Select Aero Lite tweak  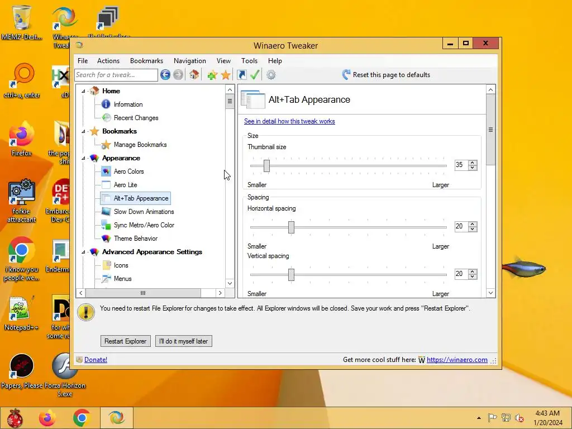(125, 185)
